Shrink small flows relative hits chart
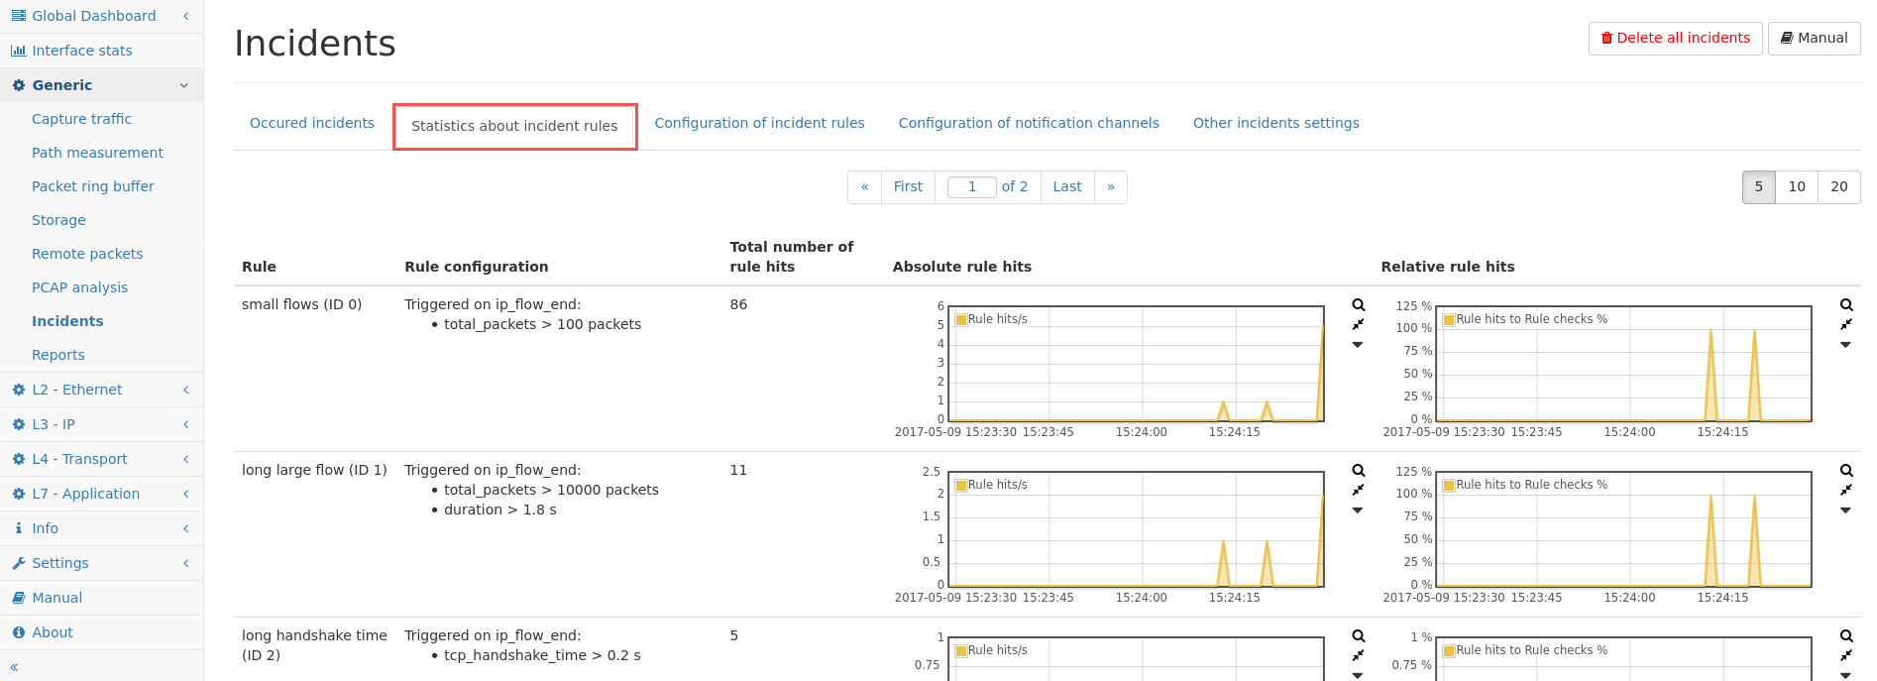 coord(1846,325)
